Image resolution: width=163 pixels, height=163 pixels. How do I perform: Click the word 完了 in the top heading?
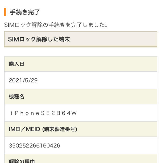34,12
